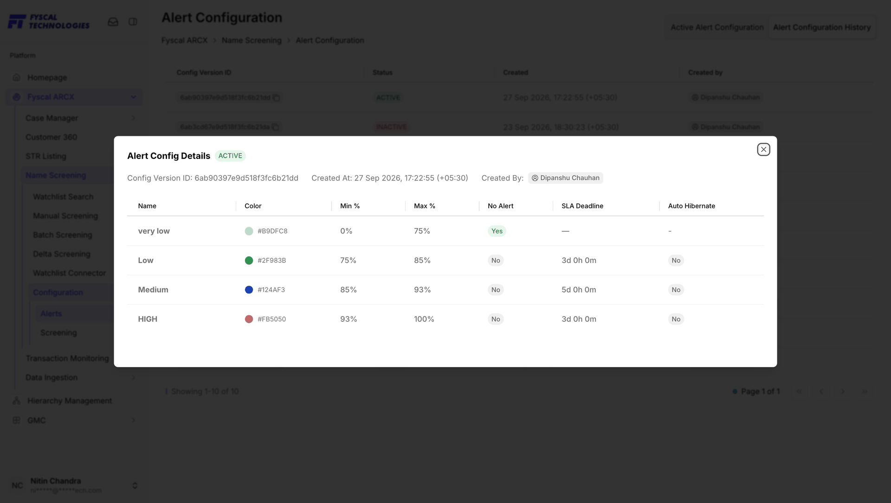Jump to first page arrow

[x=799, y=391]
